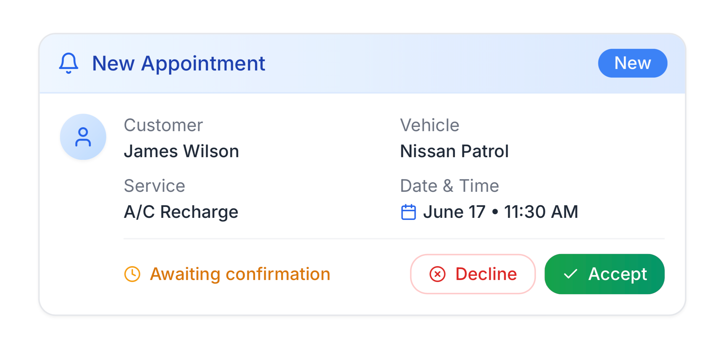Click the Service field label
The width and height of the screenshot is (718, 351).
[x=154, y=186]
